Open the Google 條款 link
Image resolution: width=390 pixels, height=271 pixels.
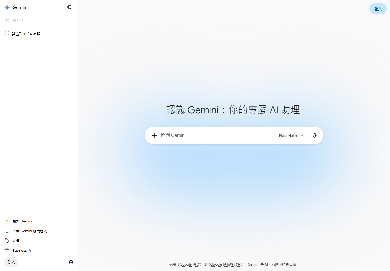[190, 264]
